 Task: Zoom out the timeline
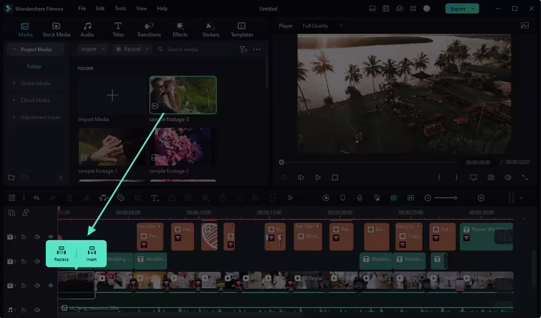coord(427,198)
